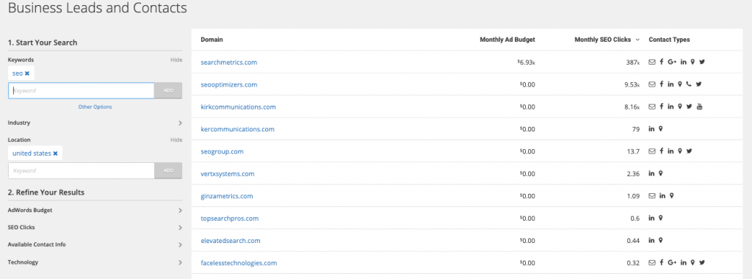752x279 pixels.
Task: Click the Twitter icon for kirkcommunications.com
Action: tap(689, 106)
